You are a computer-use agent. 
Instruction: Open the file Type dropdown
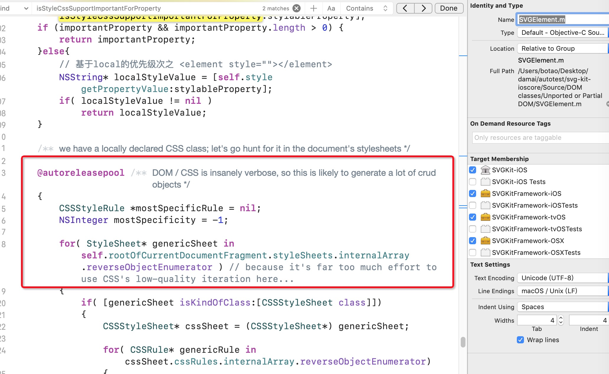(x=563, y=32)
